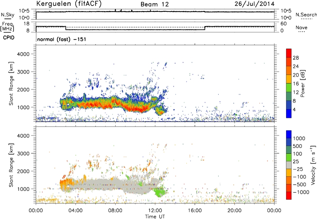
Task: Click the '04:00' time tick label
Action: click(76, 211)
